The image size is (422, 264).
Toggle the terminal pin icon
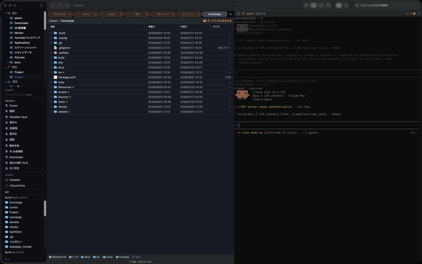tap(243, 13)
